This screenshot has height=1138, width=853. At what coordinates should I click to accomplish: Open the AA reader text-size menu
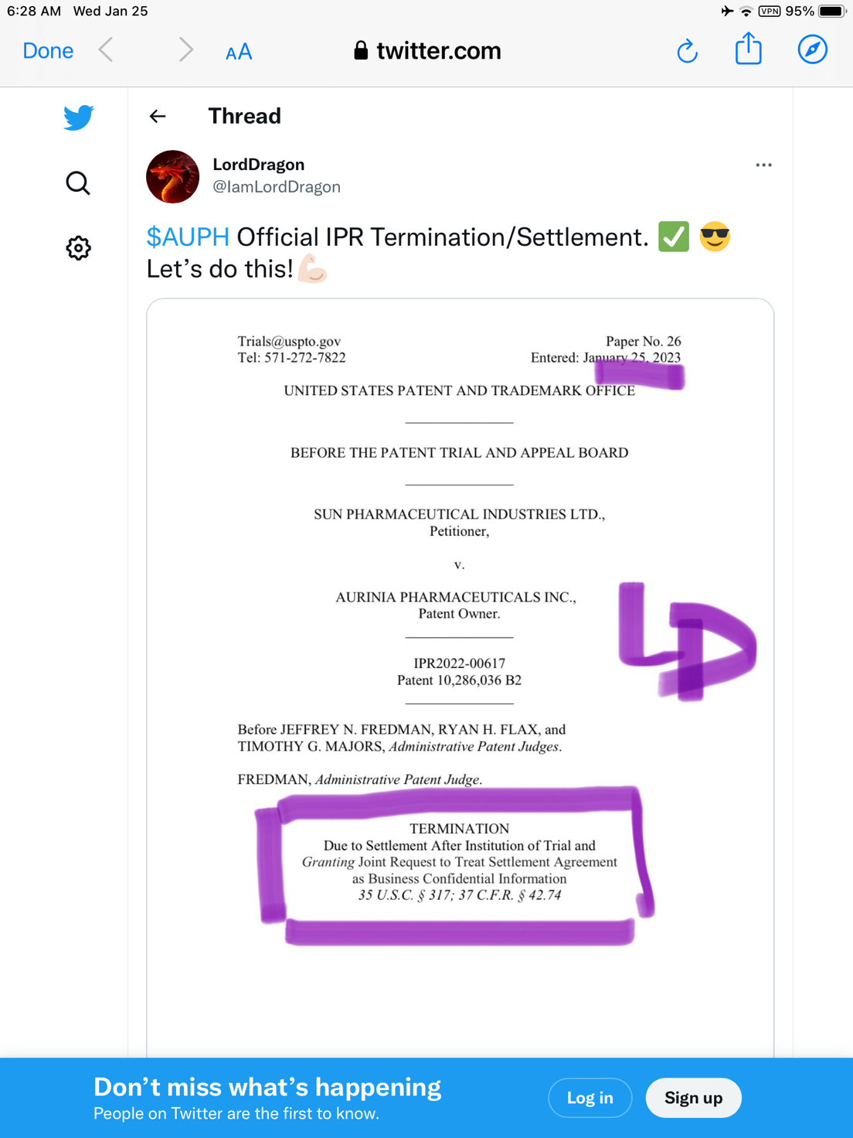point(239,52)
